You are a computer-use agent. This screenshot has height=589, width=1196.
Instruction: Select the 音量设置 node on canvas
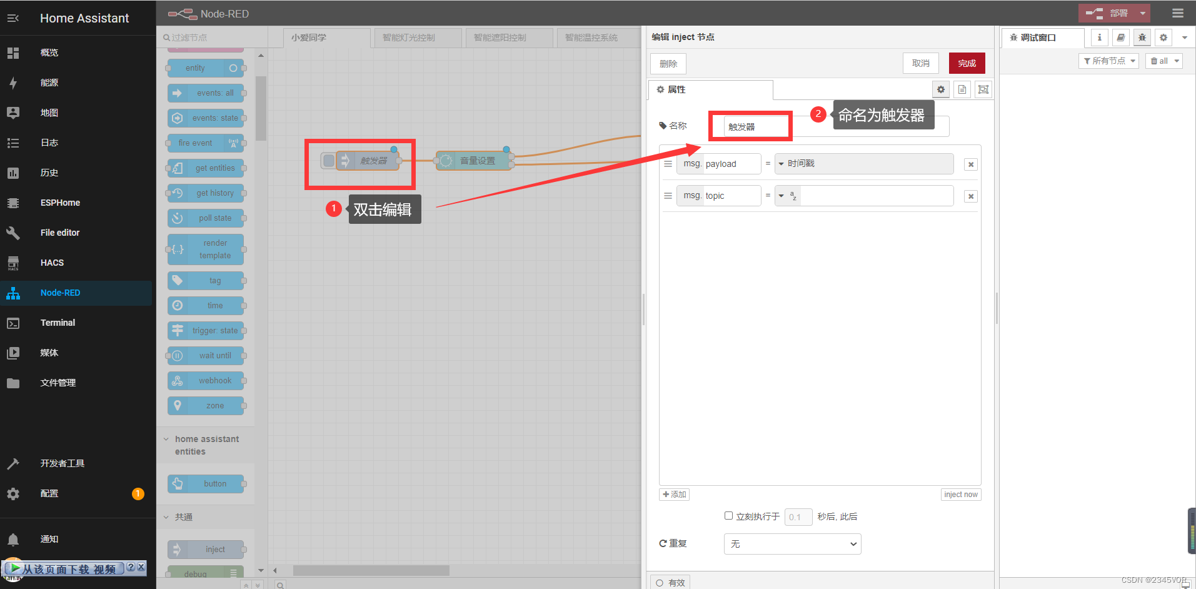[x=474, y=161]
